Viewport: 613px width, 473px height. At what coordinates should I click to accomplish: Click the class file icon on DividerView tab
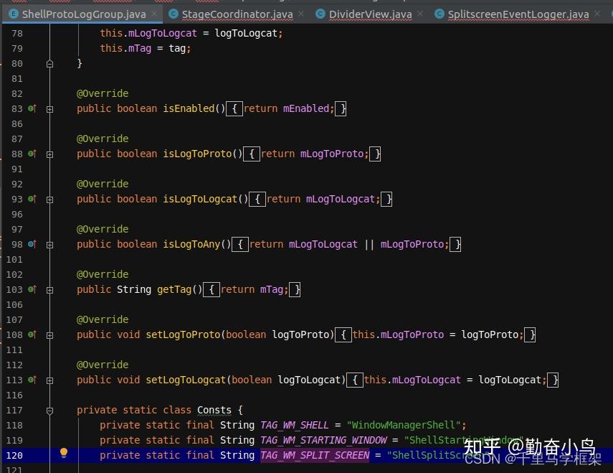point(320,14)
